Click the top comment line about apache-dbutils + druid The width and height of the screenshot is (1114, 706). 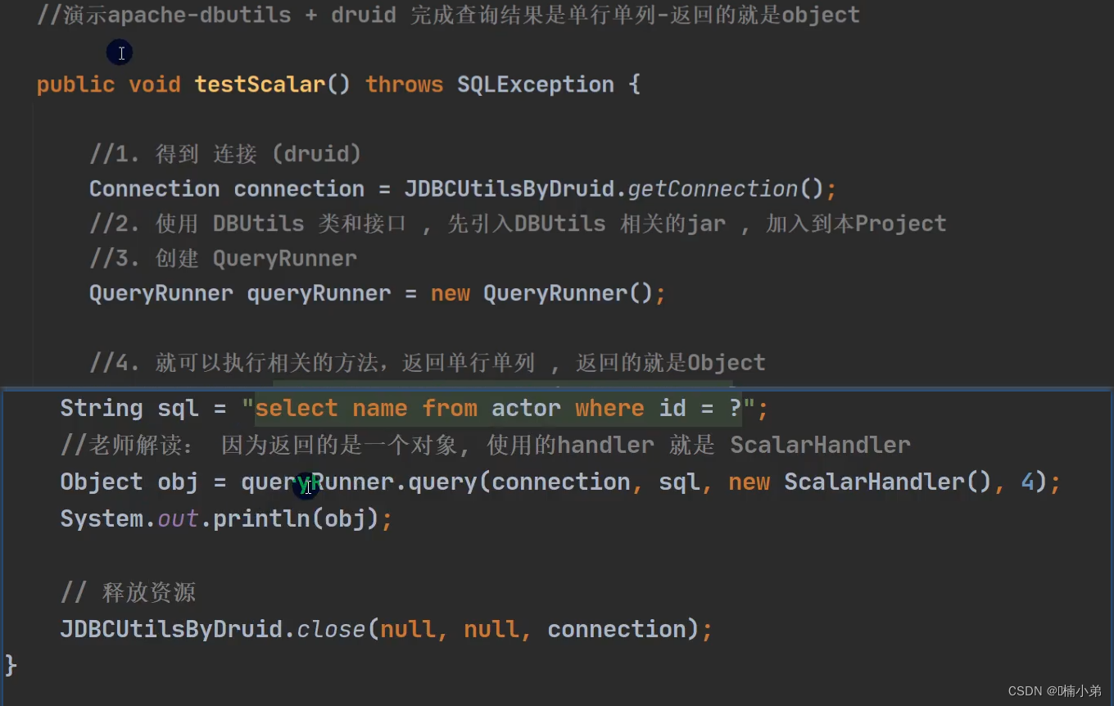(448, 15)
